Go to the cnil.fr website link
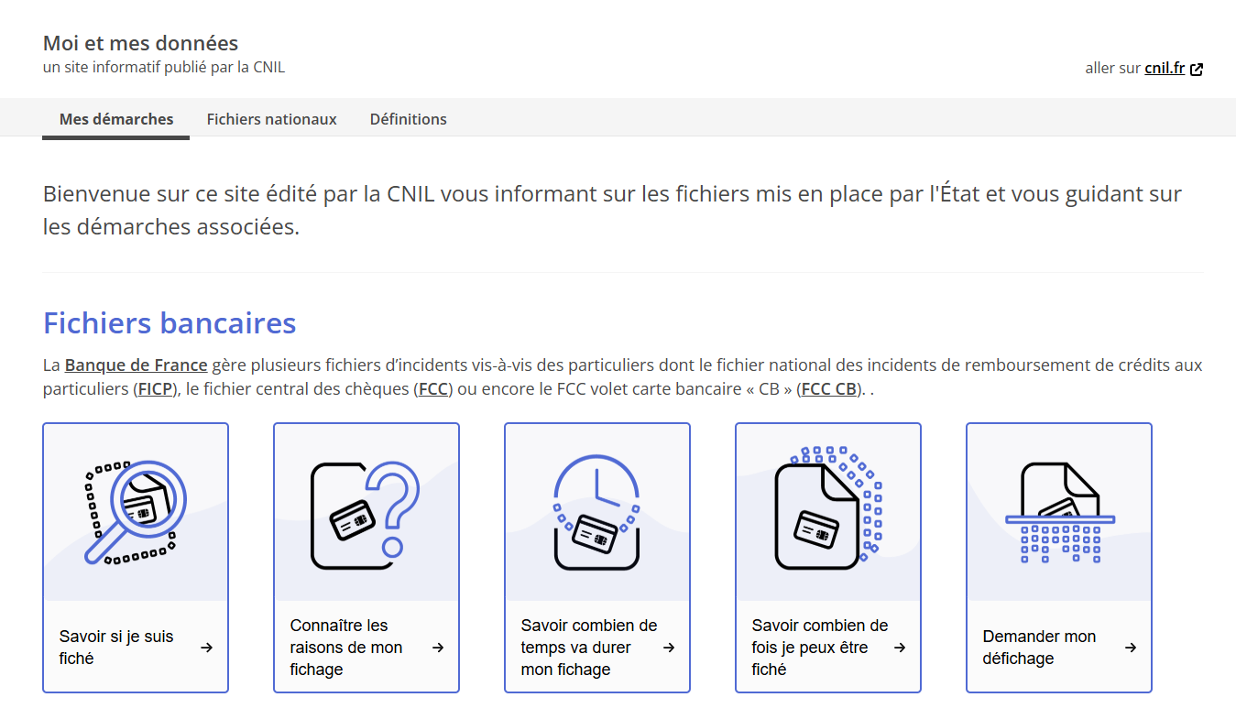 pyautogui.click(x=1165, y=69)
